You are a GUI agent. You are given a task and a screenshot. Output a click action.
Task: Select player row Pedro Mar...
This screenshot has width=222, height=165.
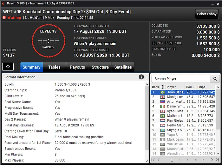point(183,125)
